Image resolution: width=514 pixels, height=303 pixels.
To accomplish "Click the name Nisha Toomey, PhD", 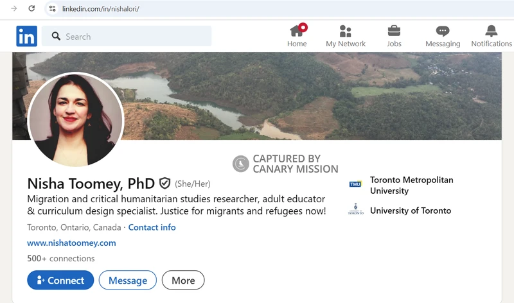I will (x=91, y=184).
